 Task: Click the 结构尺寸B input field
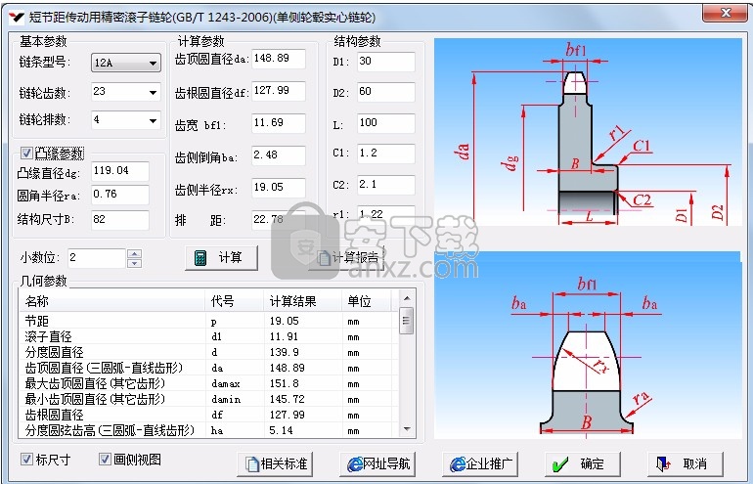120,220
